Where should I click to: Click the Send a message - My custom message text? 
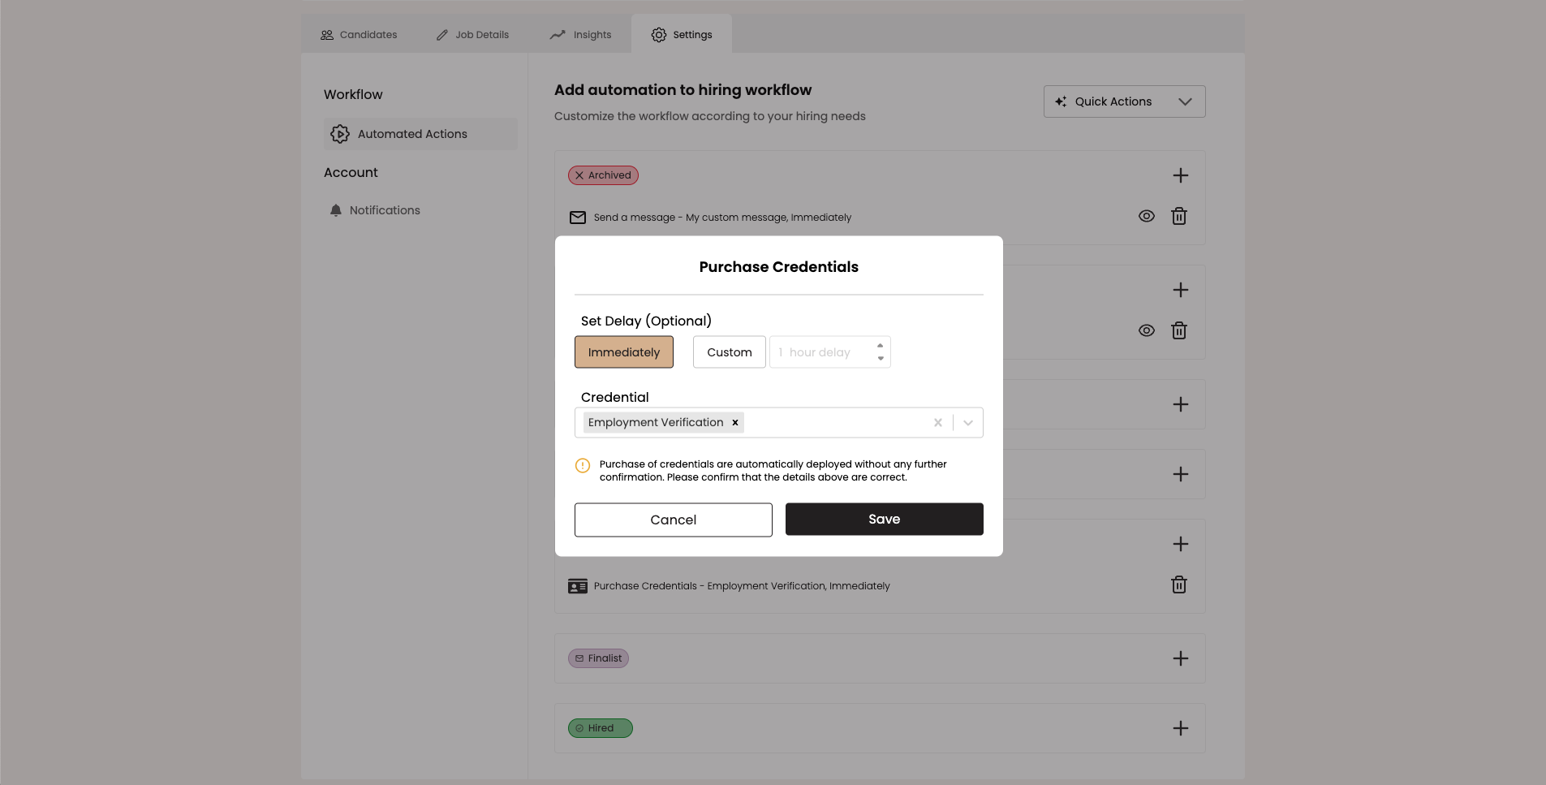click(x=722, y=218)
